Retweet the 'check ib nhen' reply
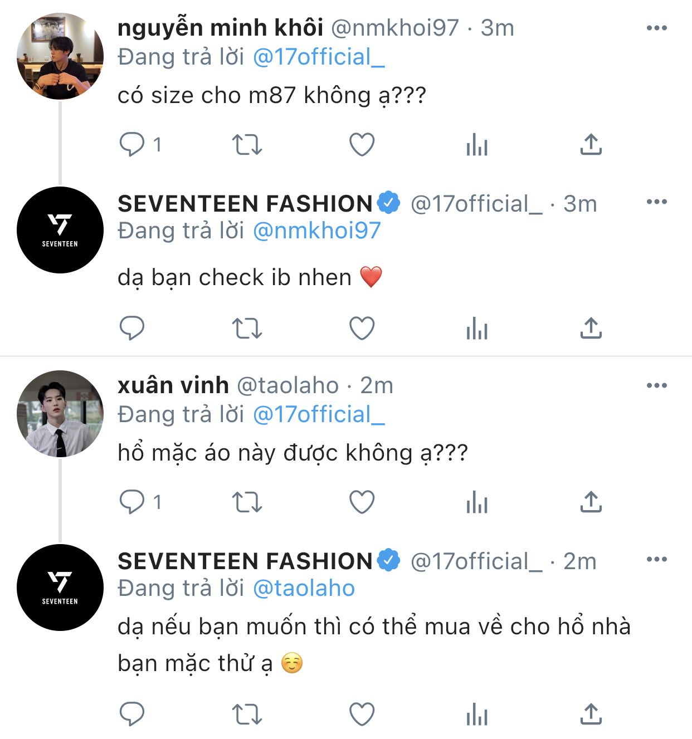The image size is (692, 739). pos(246,328)
